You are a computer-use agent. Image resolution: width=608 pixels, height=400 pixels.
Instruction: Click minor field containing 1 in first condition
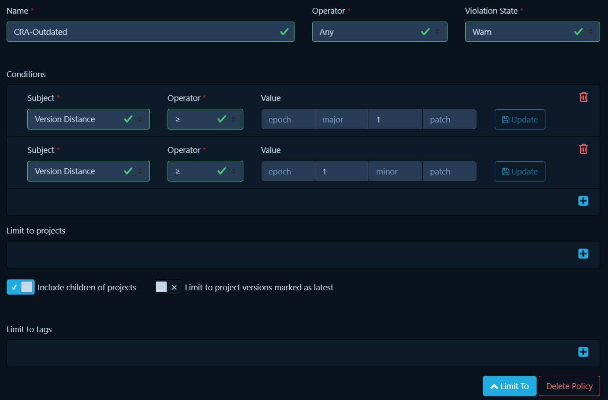395,119
